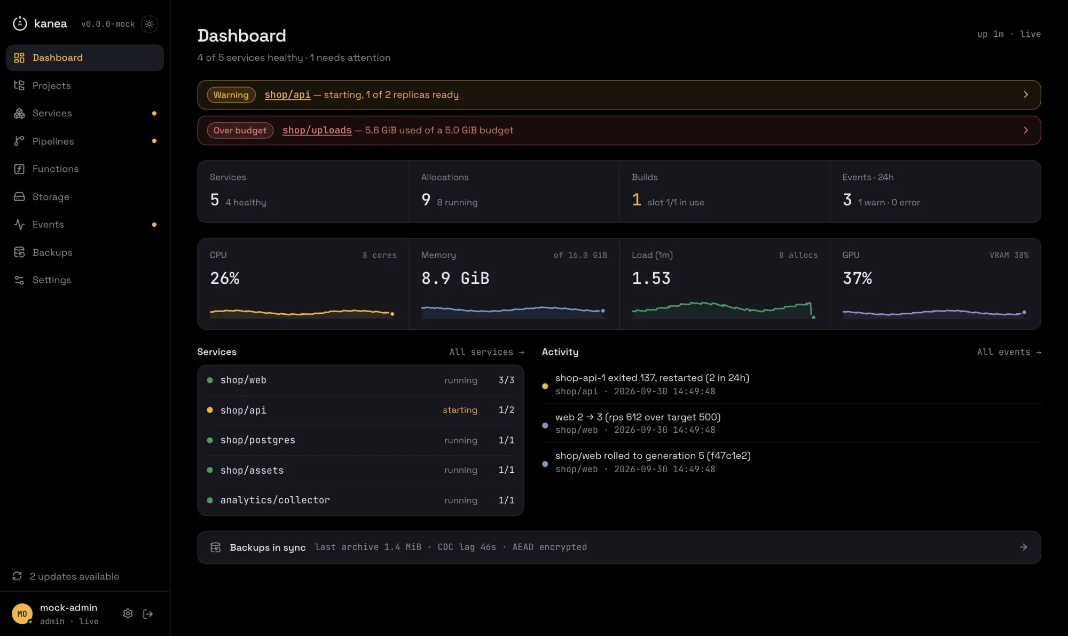The image size is (1068, 636).
Task: Click 2 updates available
Action: click(x=74, y=576)
